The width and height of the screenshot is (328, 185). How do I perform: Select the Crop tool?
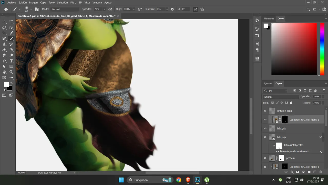pyautogui.click(x=4, y=33)
